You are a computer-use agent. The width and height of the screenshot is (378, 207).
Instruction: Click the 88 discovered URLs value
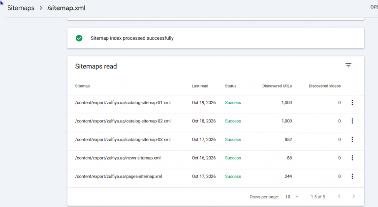click(289, 158)
